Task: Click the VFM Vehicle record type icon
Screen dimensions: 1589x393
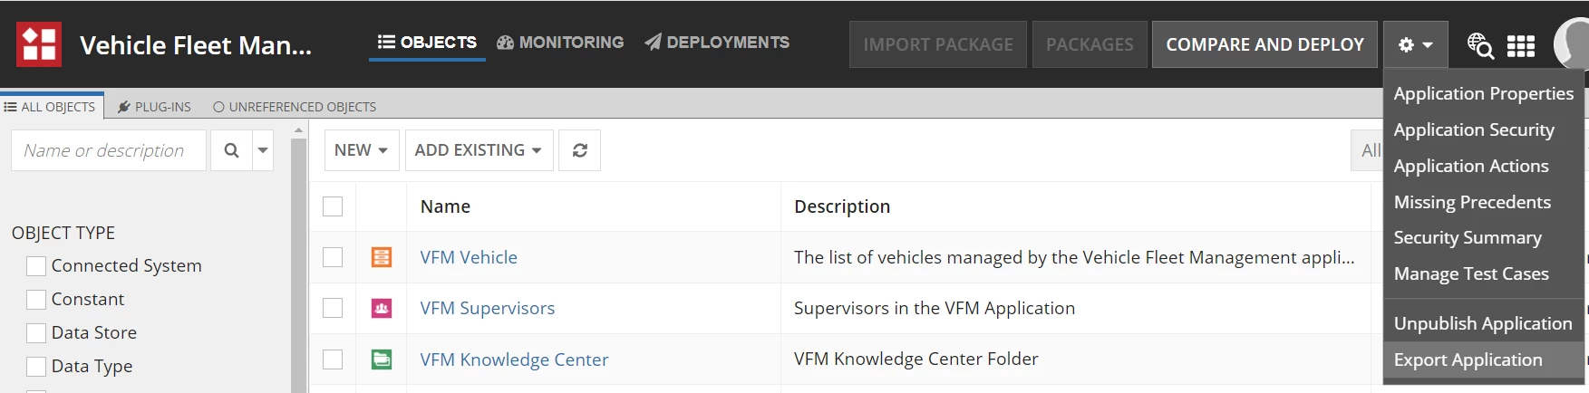Action: 382,257
